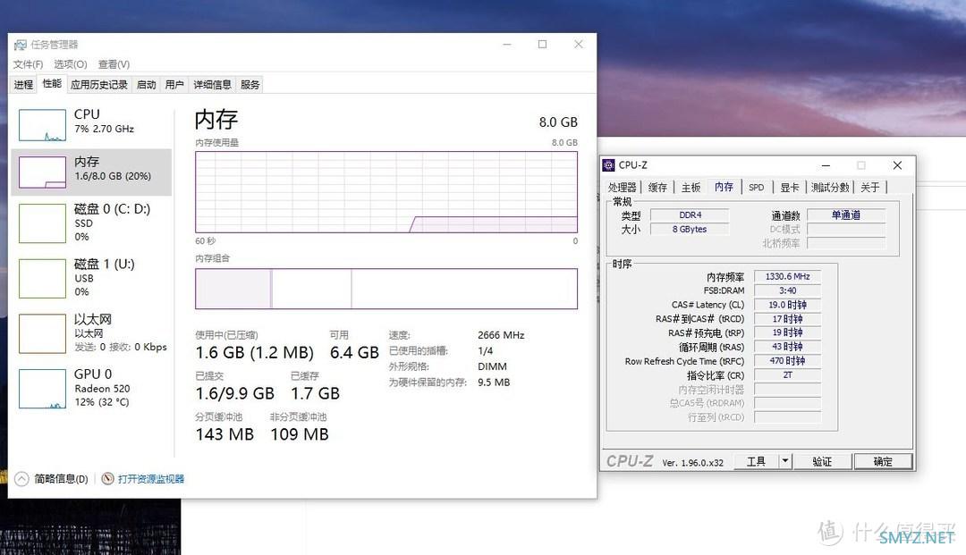Open the 查看(V) menu in Task Manager
966x555 pixels.
114,64
